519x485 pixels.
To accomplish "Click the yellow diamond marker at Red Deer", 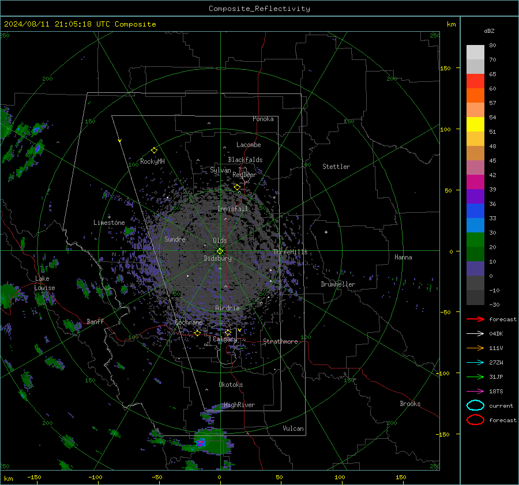I will point(237,187).
